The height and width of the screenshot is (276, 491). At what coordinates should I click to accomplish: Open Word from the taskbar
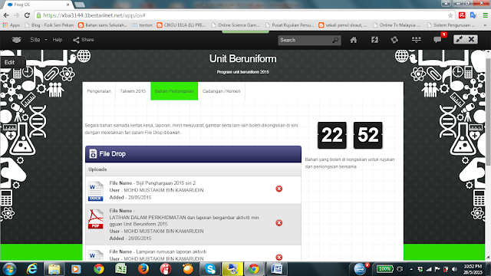277,269
